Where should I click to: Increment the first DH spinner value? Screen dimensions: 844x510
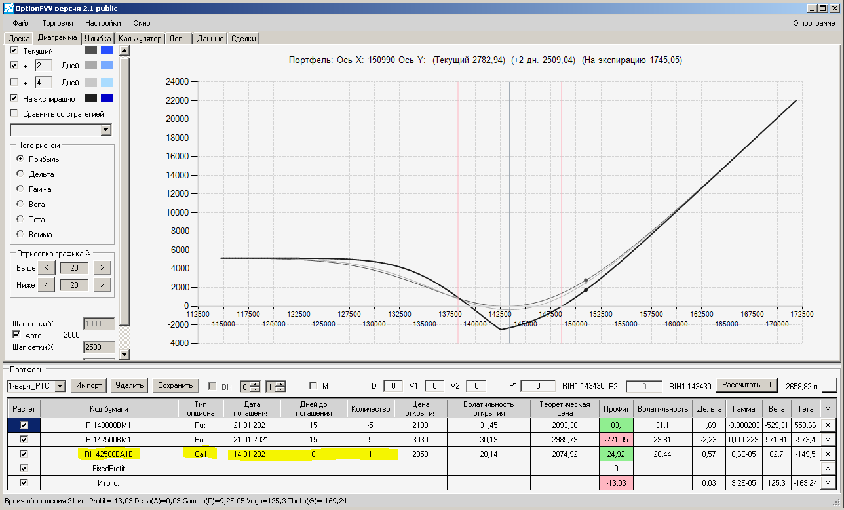(x=256, y=383)
